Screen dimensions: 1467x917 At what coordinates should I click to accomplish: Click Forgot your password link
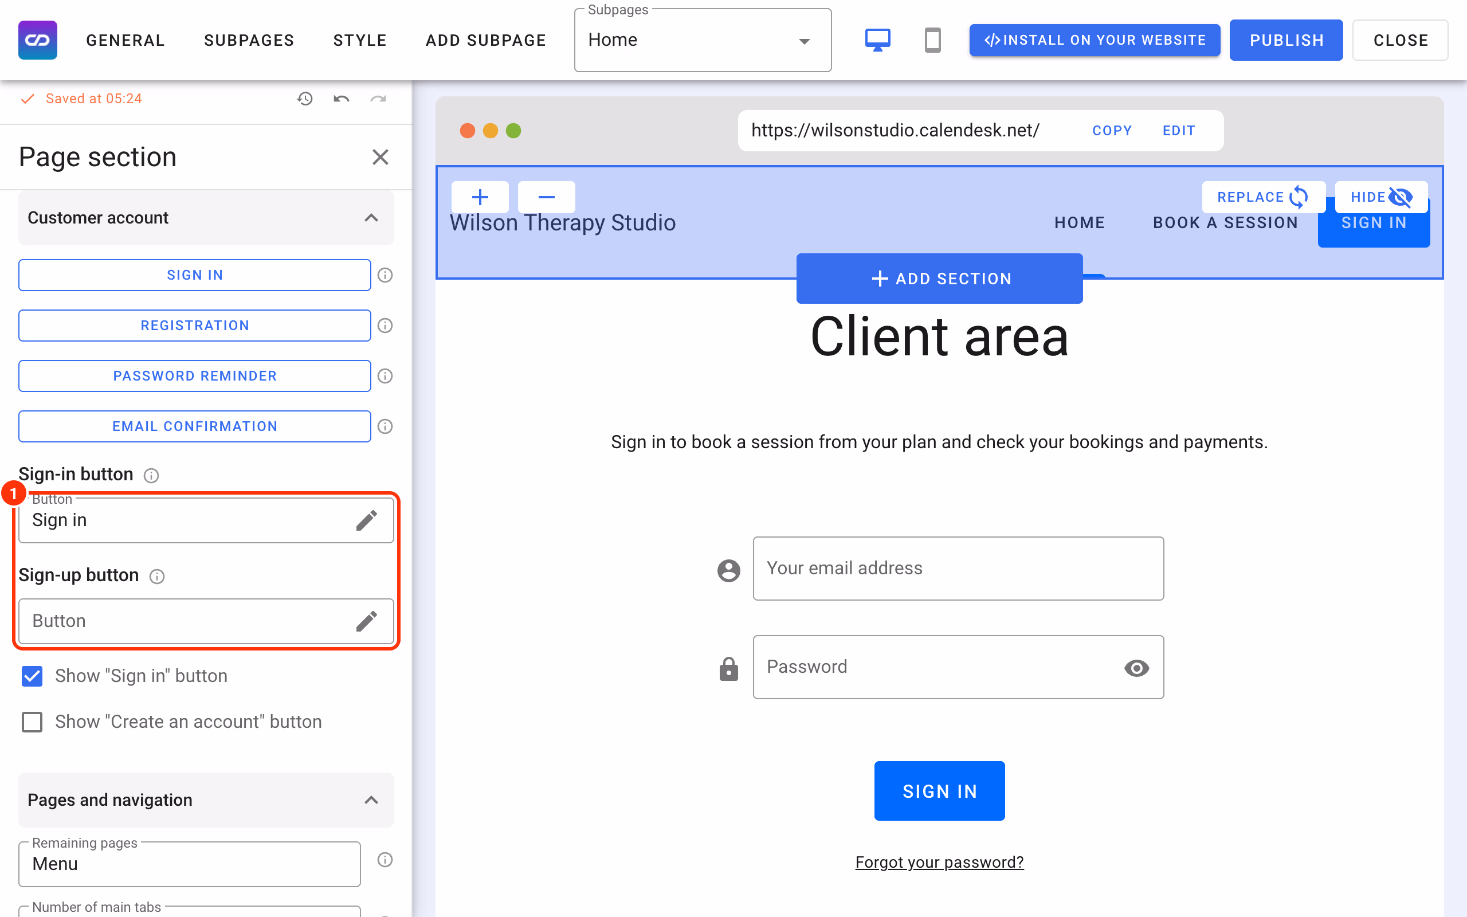coord(939,862)
